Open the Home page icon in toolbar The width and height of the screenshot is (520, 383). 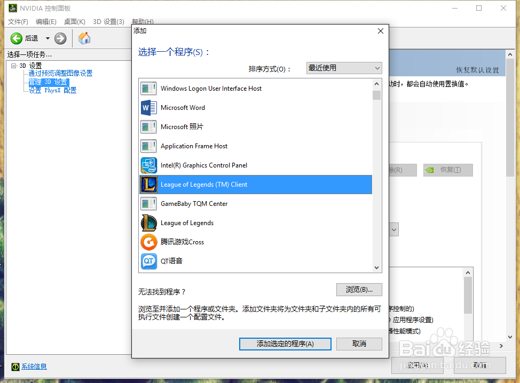click(84, 38)
